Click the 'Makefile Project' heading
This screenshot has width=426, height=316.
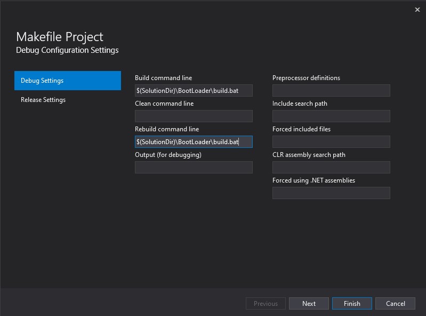click(60, 37)
